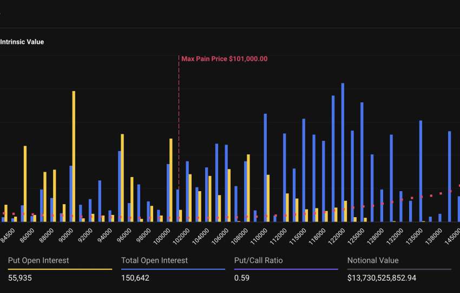Image resolution: width=460 pixels, height=293 pixels.
Task: Select the Put Open Interest legend label
Action: 38,261
